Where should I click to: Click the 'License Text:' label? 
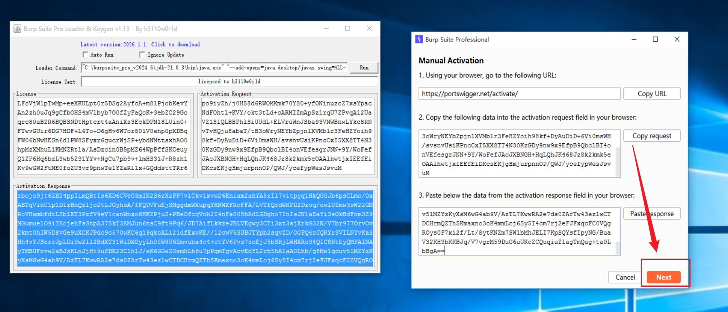pyautogui.click(x=59, y=82)
